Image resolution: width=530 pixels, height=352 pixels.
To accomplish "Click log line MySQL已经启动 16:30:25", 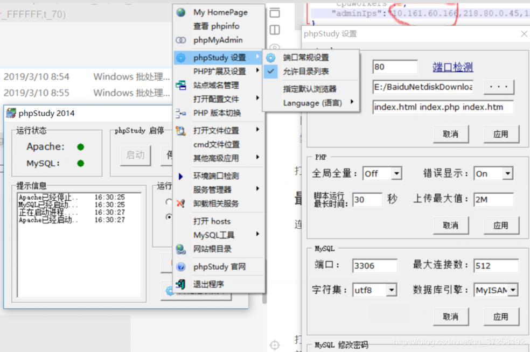I will coord(72,205).
